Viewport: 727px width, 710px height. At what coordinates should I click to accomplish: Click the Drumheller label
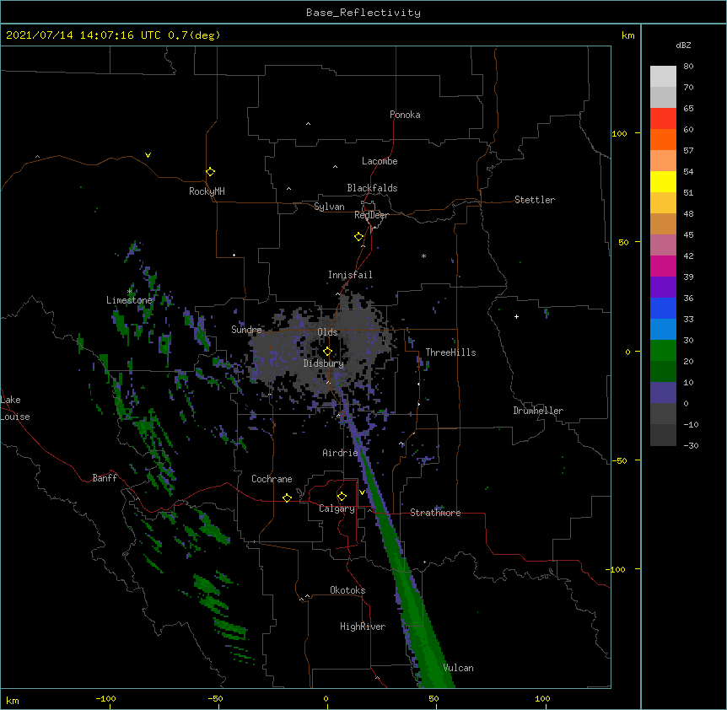[538, 411]
